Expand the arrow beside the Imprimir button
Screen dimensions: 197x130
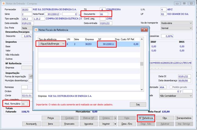click(x=115, y=124)
